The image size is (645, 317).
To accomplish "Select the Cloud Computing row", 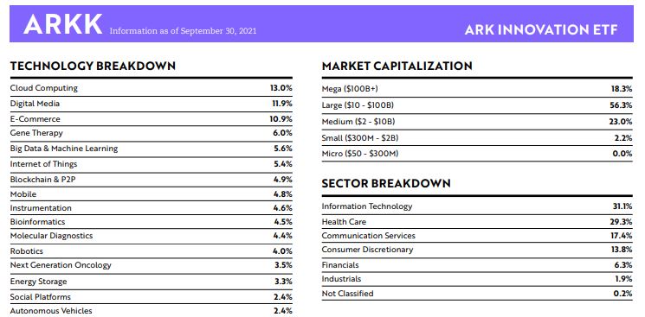I will [x=151, y=88].
